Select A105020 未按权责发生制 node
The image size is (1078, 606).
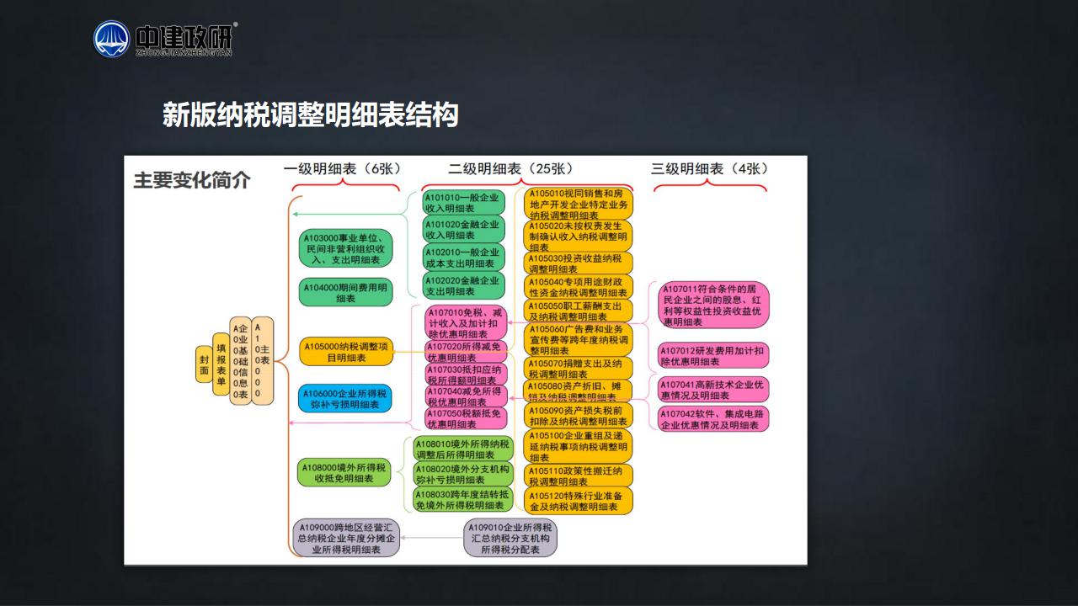click(x=579, y=236)
